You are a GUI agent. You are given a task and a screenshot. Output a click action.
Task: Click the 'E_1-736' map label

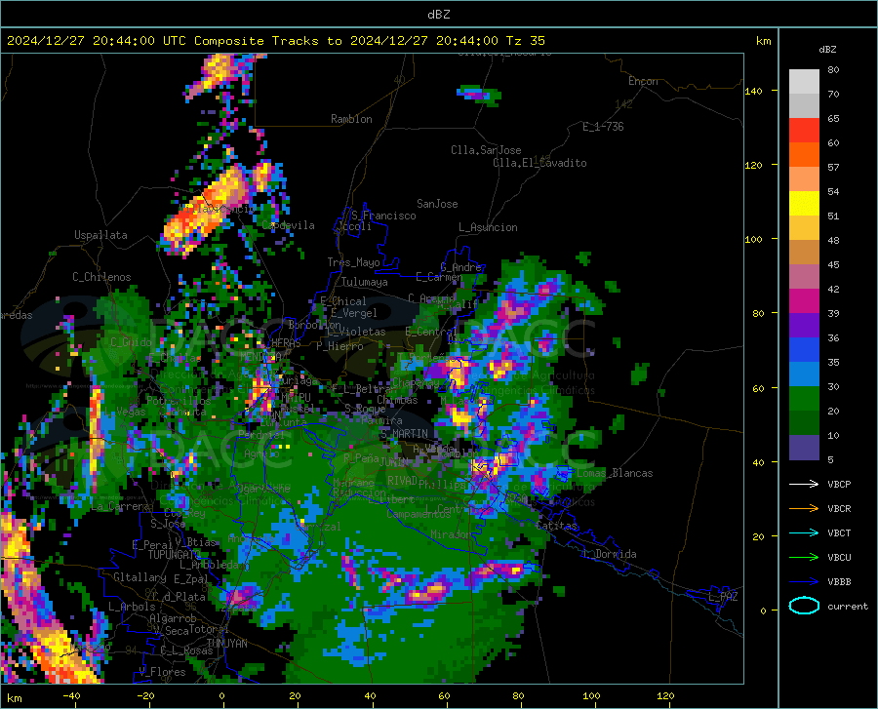603,127
